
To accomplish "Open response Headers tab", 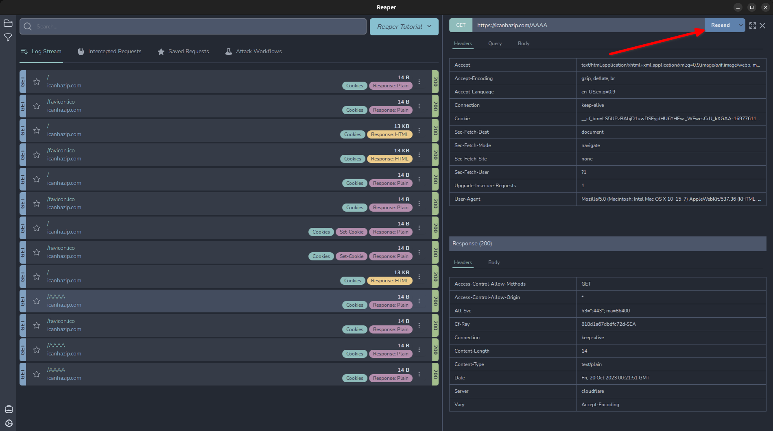I will click(x=463, y=262).
